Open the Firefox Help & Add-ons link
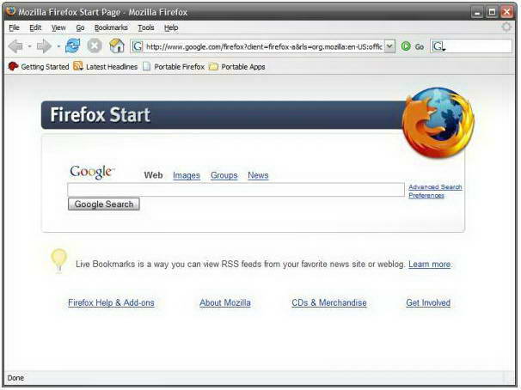The width and height of the screenshot is (521, 390). pos(111,302)
